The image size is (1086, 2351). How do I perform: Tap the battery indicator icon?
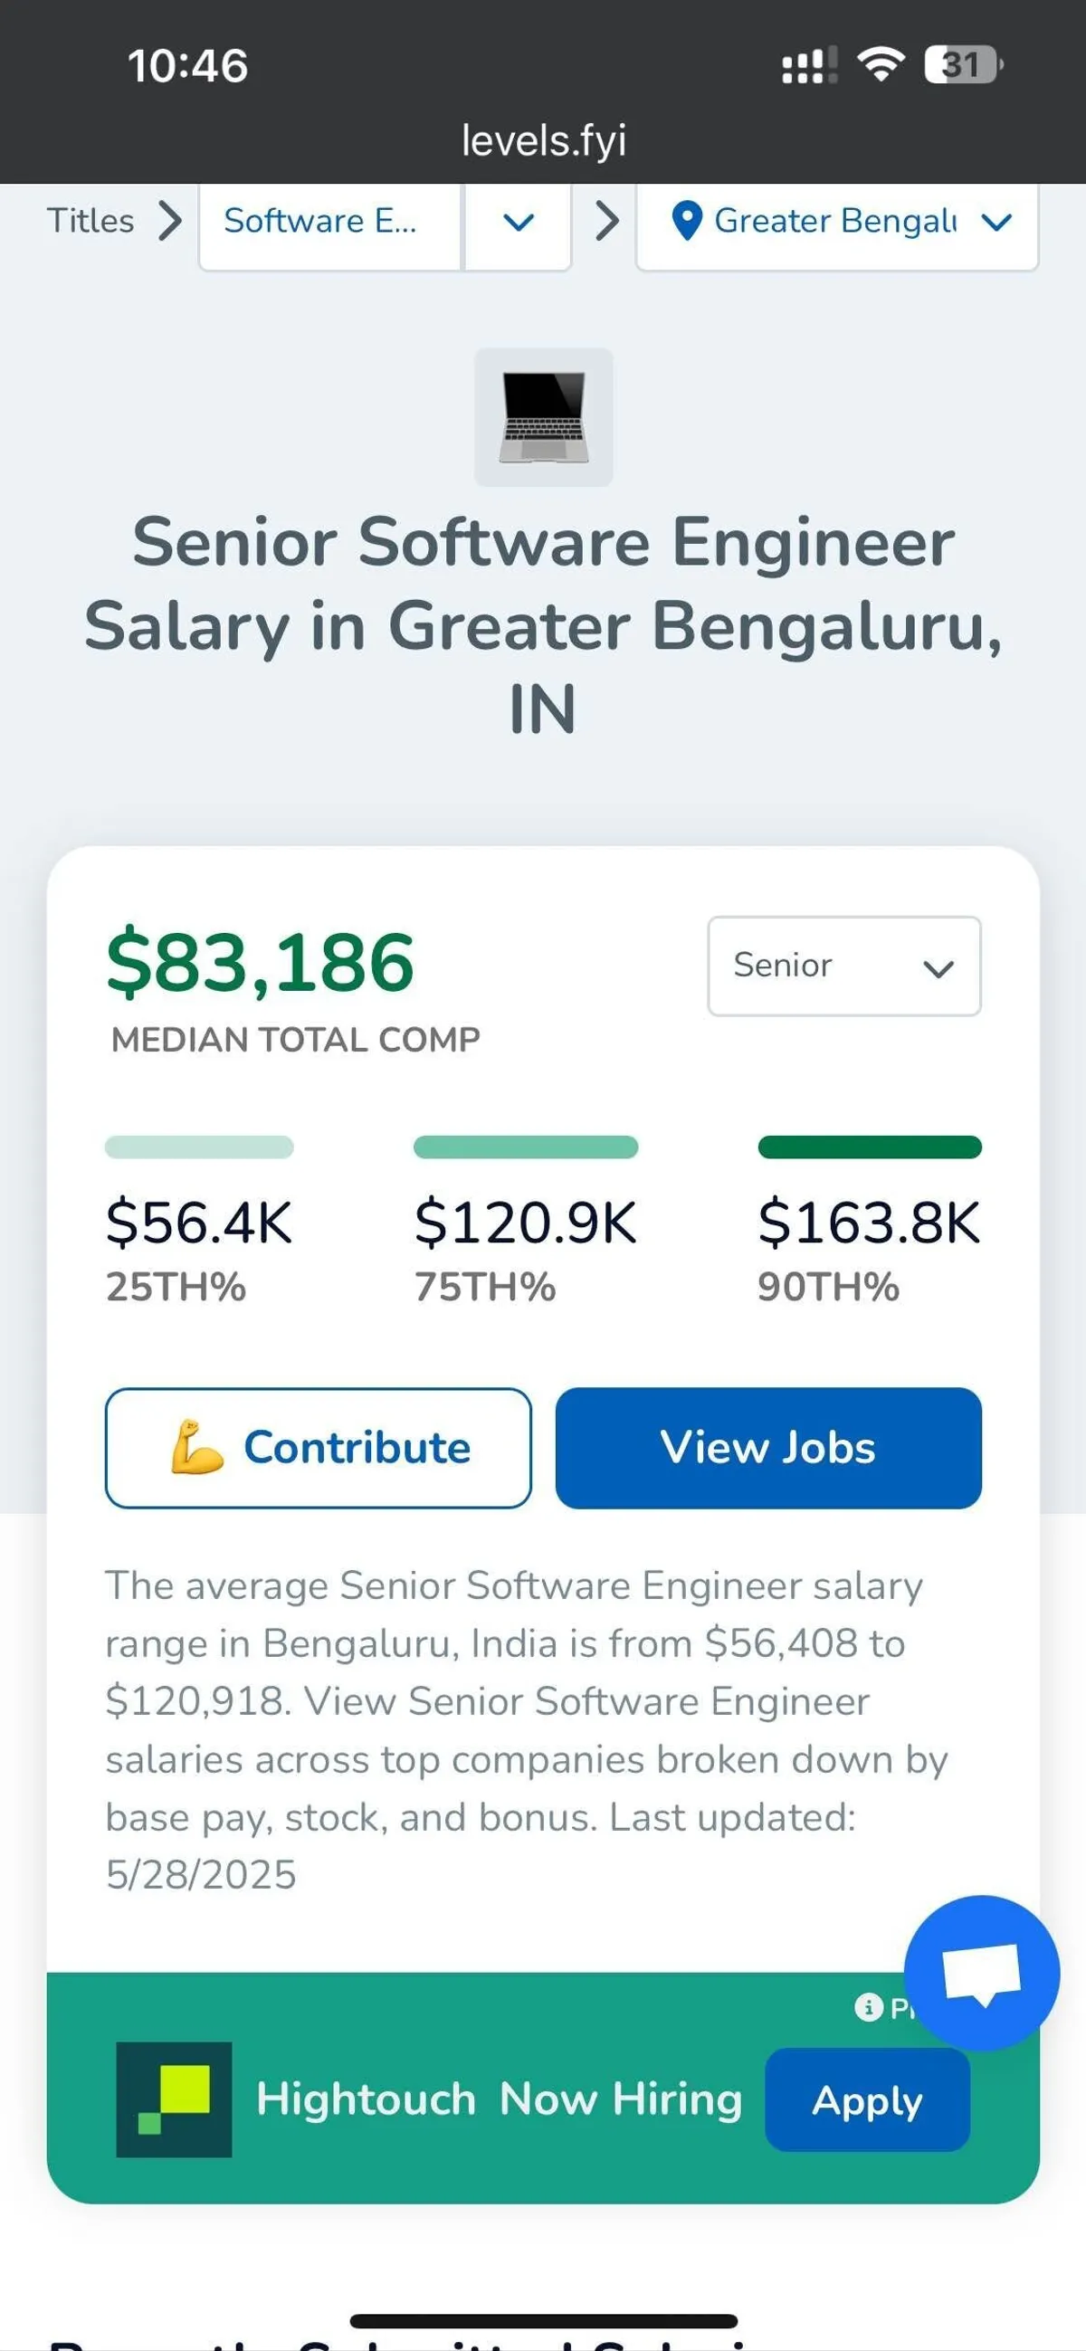click(x=963, y=65)
